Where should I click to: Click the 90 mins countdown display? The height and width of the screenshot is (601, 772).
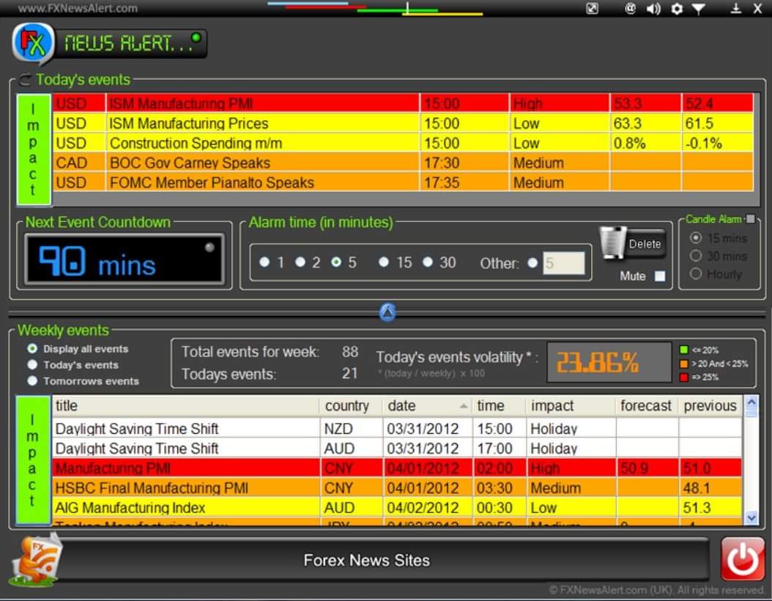[125, 259]
